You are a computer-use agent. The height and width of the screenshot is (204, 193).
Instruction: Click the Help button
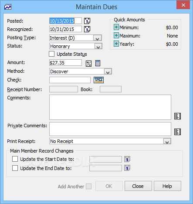[167, 186]
